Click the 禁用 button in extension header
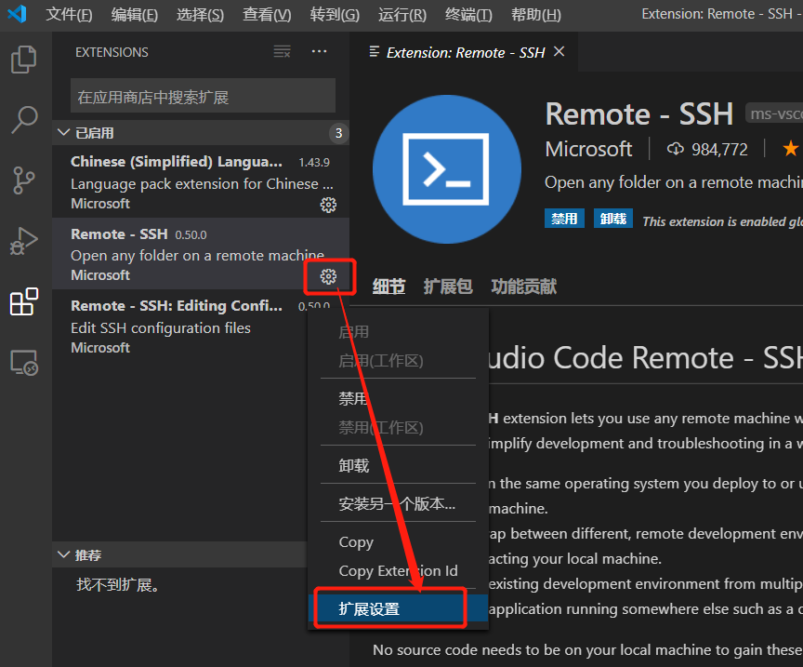Screen dimensions: 803x667 pos(564,219)
